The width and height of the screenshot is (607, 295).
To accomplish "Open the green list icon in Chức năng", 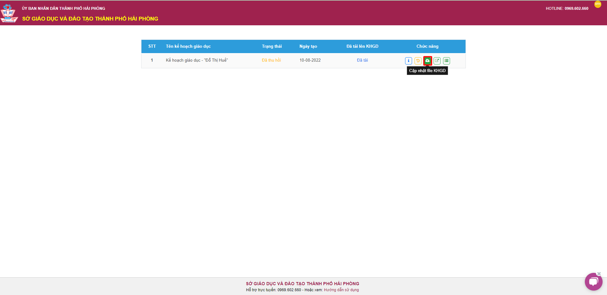I will click(x=446, y=61).
